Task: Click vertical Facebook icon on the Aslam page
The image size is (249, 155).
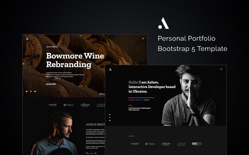Action: coord(110,117)
